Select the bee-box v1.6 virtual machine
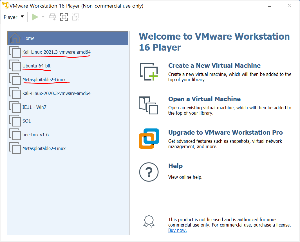 click(x=68, y=135)
